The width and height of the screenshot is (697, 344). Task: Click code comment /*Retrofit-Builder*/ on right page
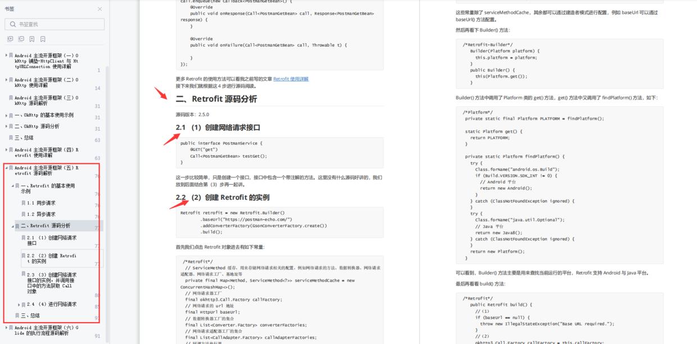click(x=487, y=44)
